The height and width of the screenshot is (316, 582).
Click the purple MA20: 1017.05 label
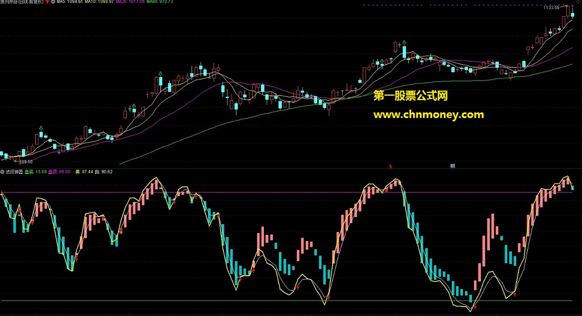tap(130, 2)
